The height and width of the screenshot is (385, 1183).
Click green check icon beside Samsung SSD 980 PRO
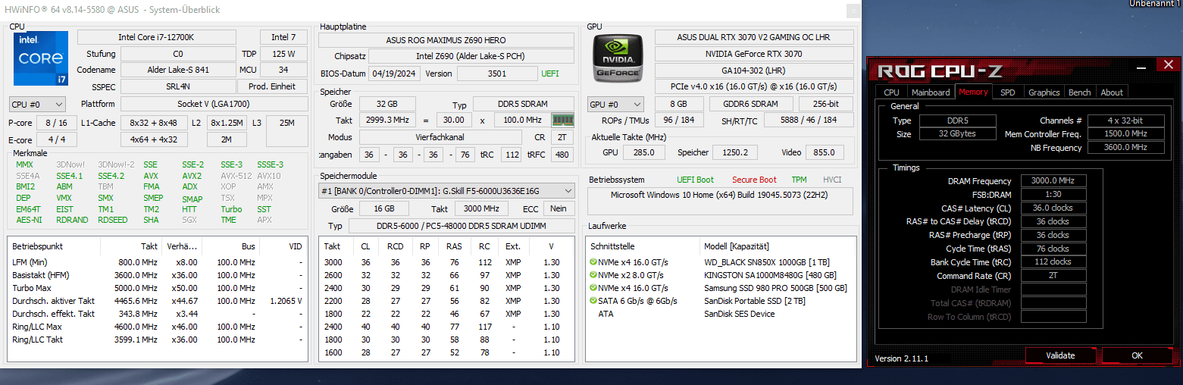593,288
